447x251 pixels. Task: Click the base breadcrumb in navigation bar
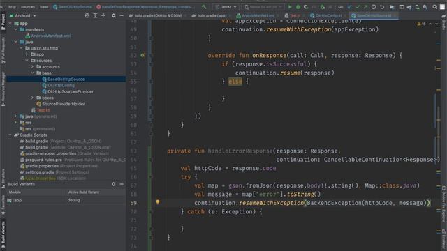point(44,7)
